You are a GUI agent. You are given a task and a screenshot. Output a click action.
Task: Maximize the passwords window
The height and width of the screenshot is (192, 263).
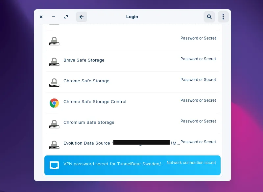click(66, 17)
